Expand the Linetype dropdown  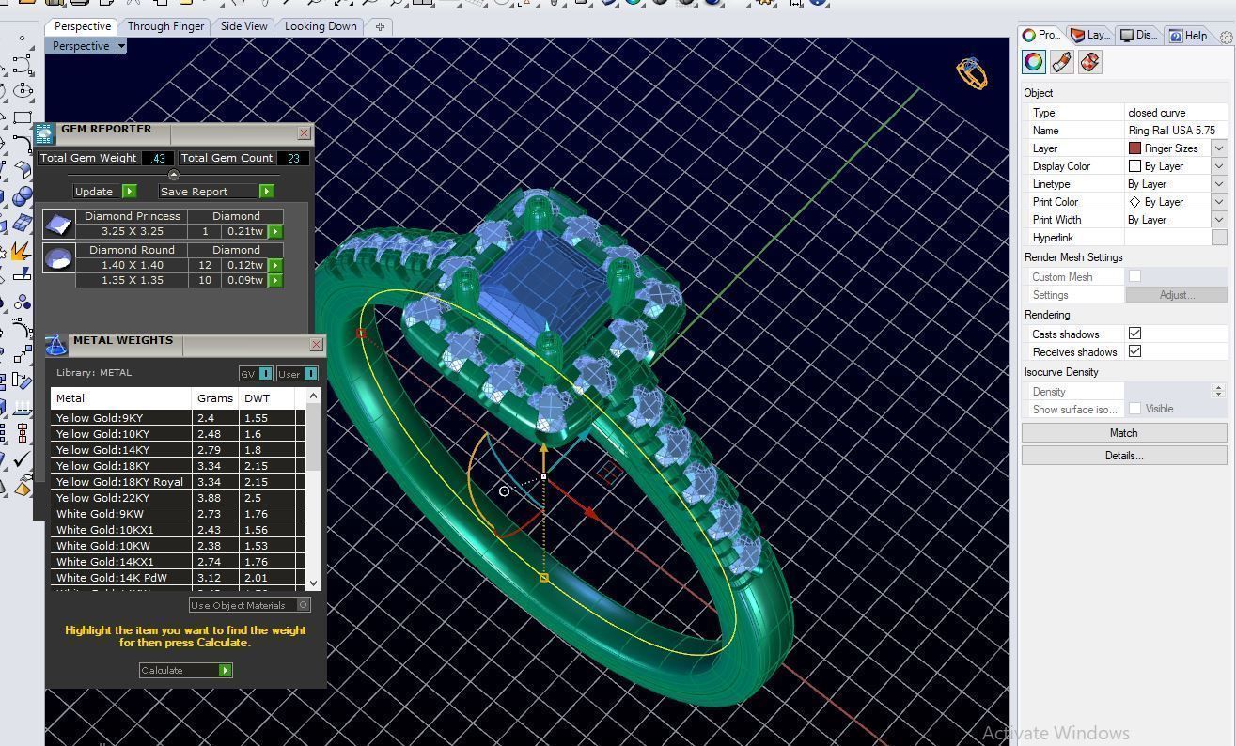point(1219,184)
